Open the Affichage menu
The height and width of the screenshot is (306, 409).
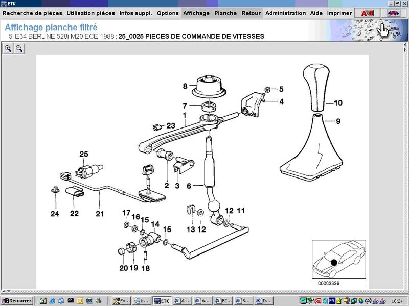coord(196,13)
